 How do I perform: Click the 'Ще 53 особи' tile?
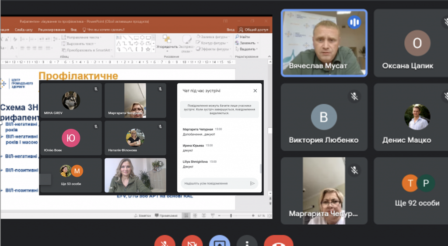click(x=71, y=175)
